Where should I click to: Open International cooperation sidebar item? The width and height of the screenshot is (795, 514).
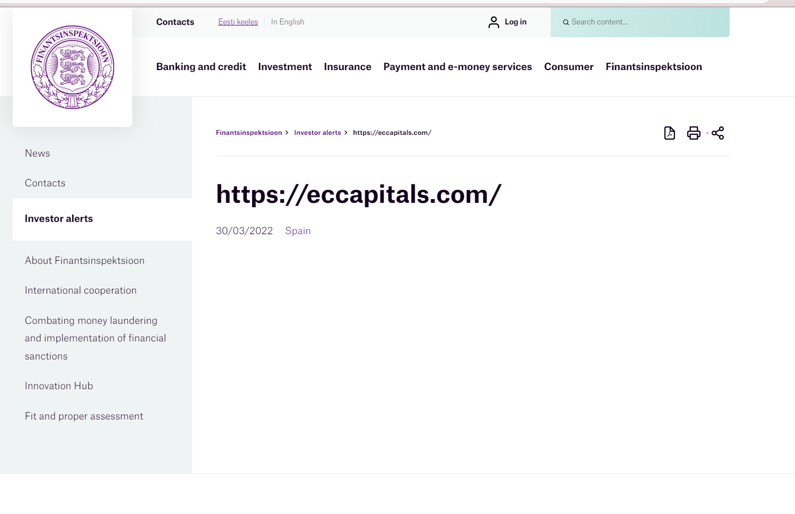(81, 290)
